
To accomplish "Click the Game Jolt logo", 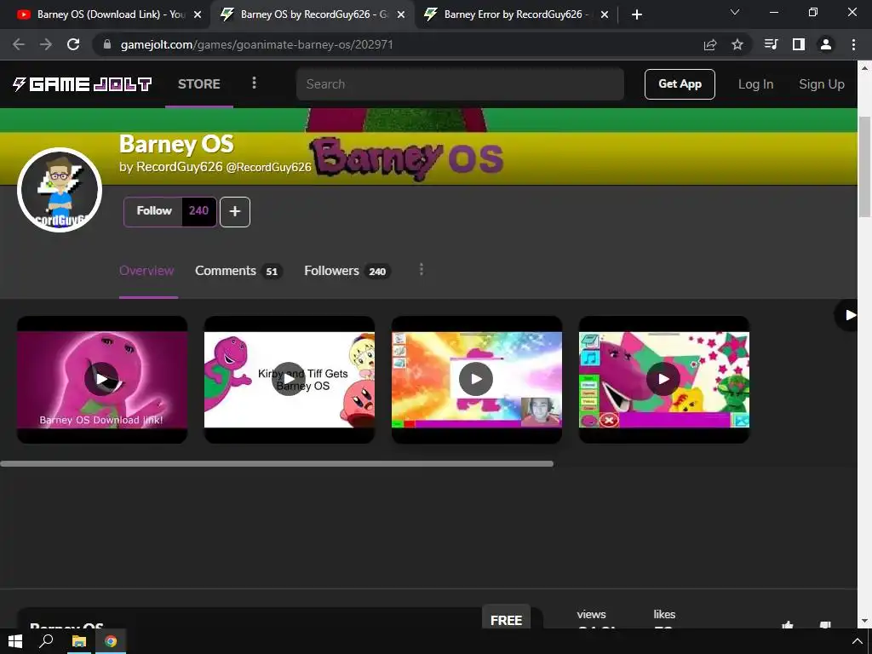I will tap(83, 84).
